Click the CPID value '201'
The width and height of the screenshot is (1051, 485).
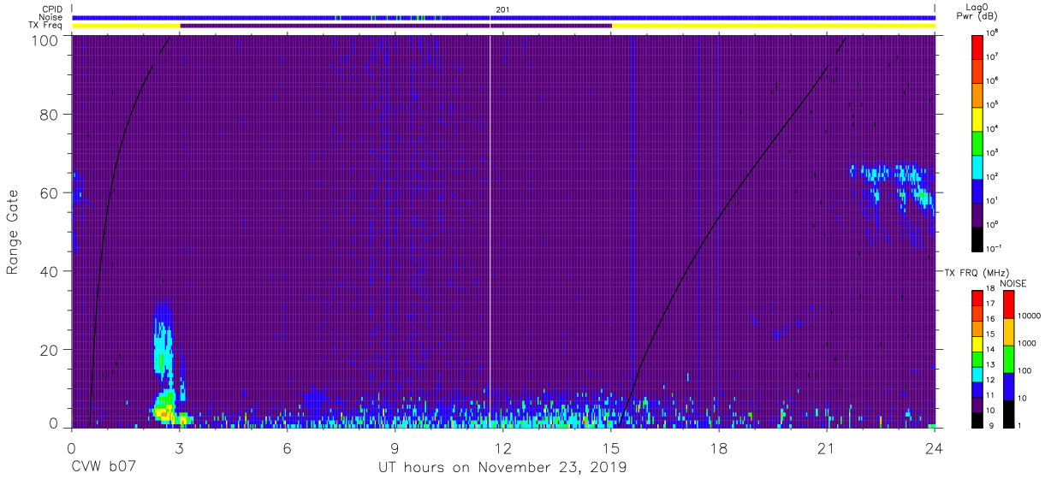[x=502, y=9]
